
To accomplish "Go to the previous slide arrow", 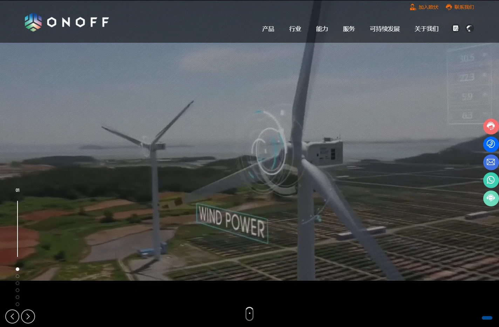I will tap(12, 316).
